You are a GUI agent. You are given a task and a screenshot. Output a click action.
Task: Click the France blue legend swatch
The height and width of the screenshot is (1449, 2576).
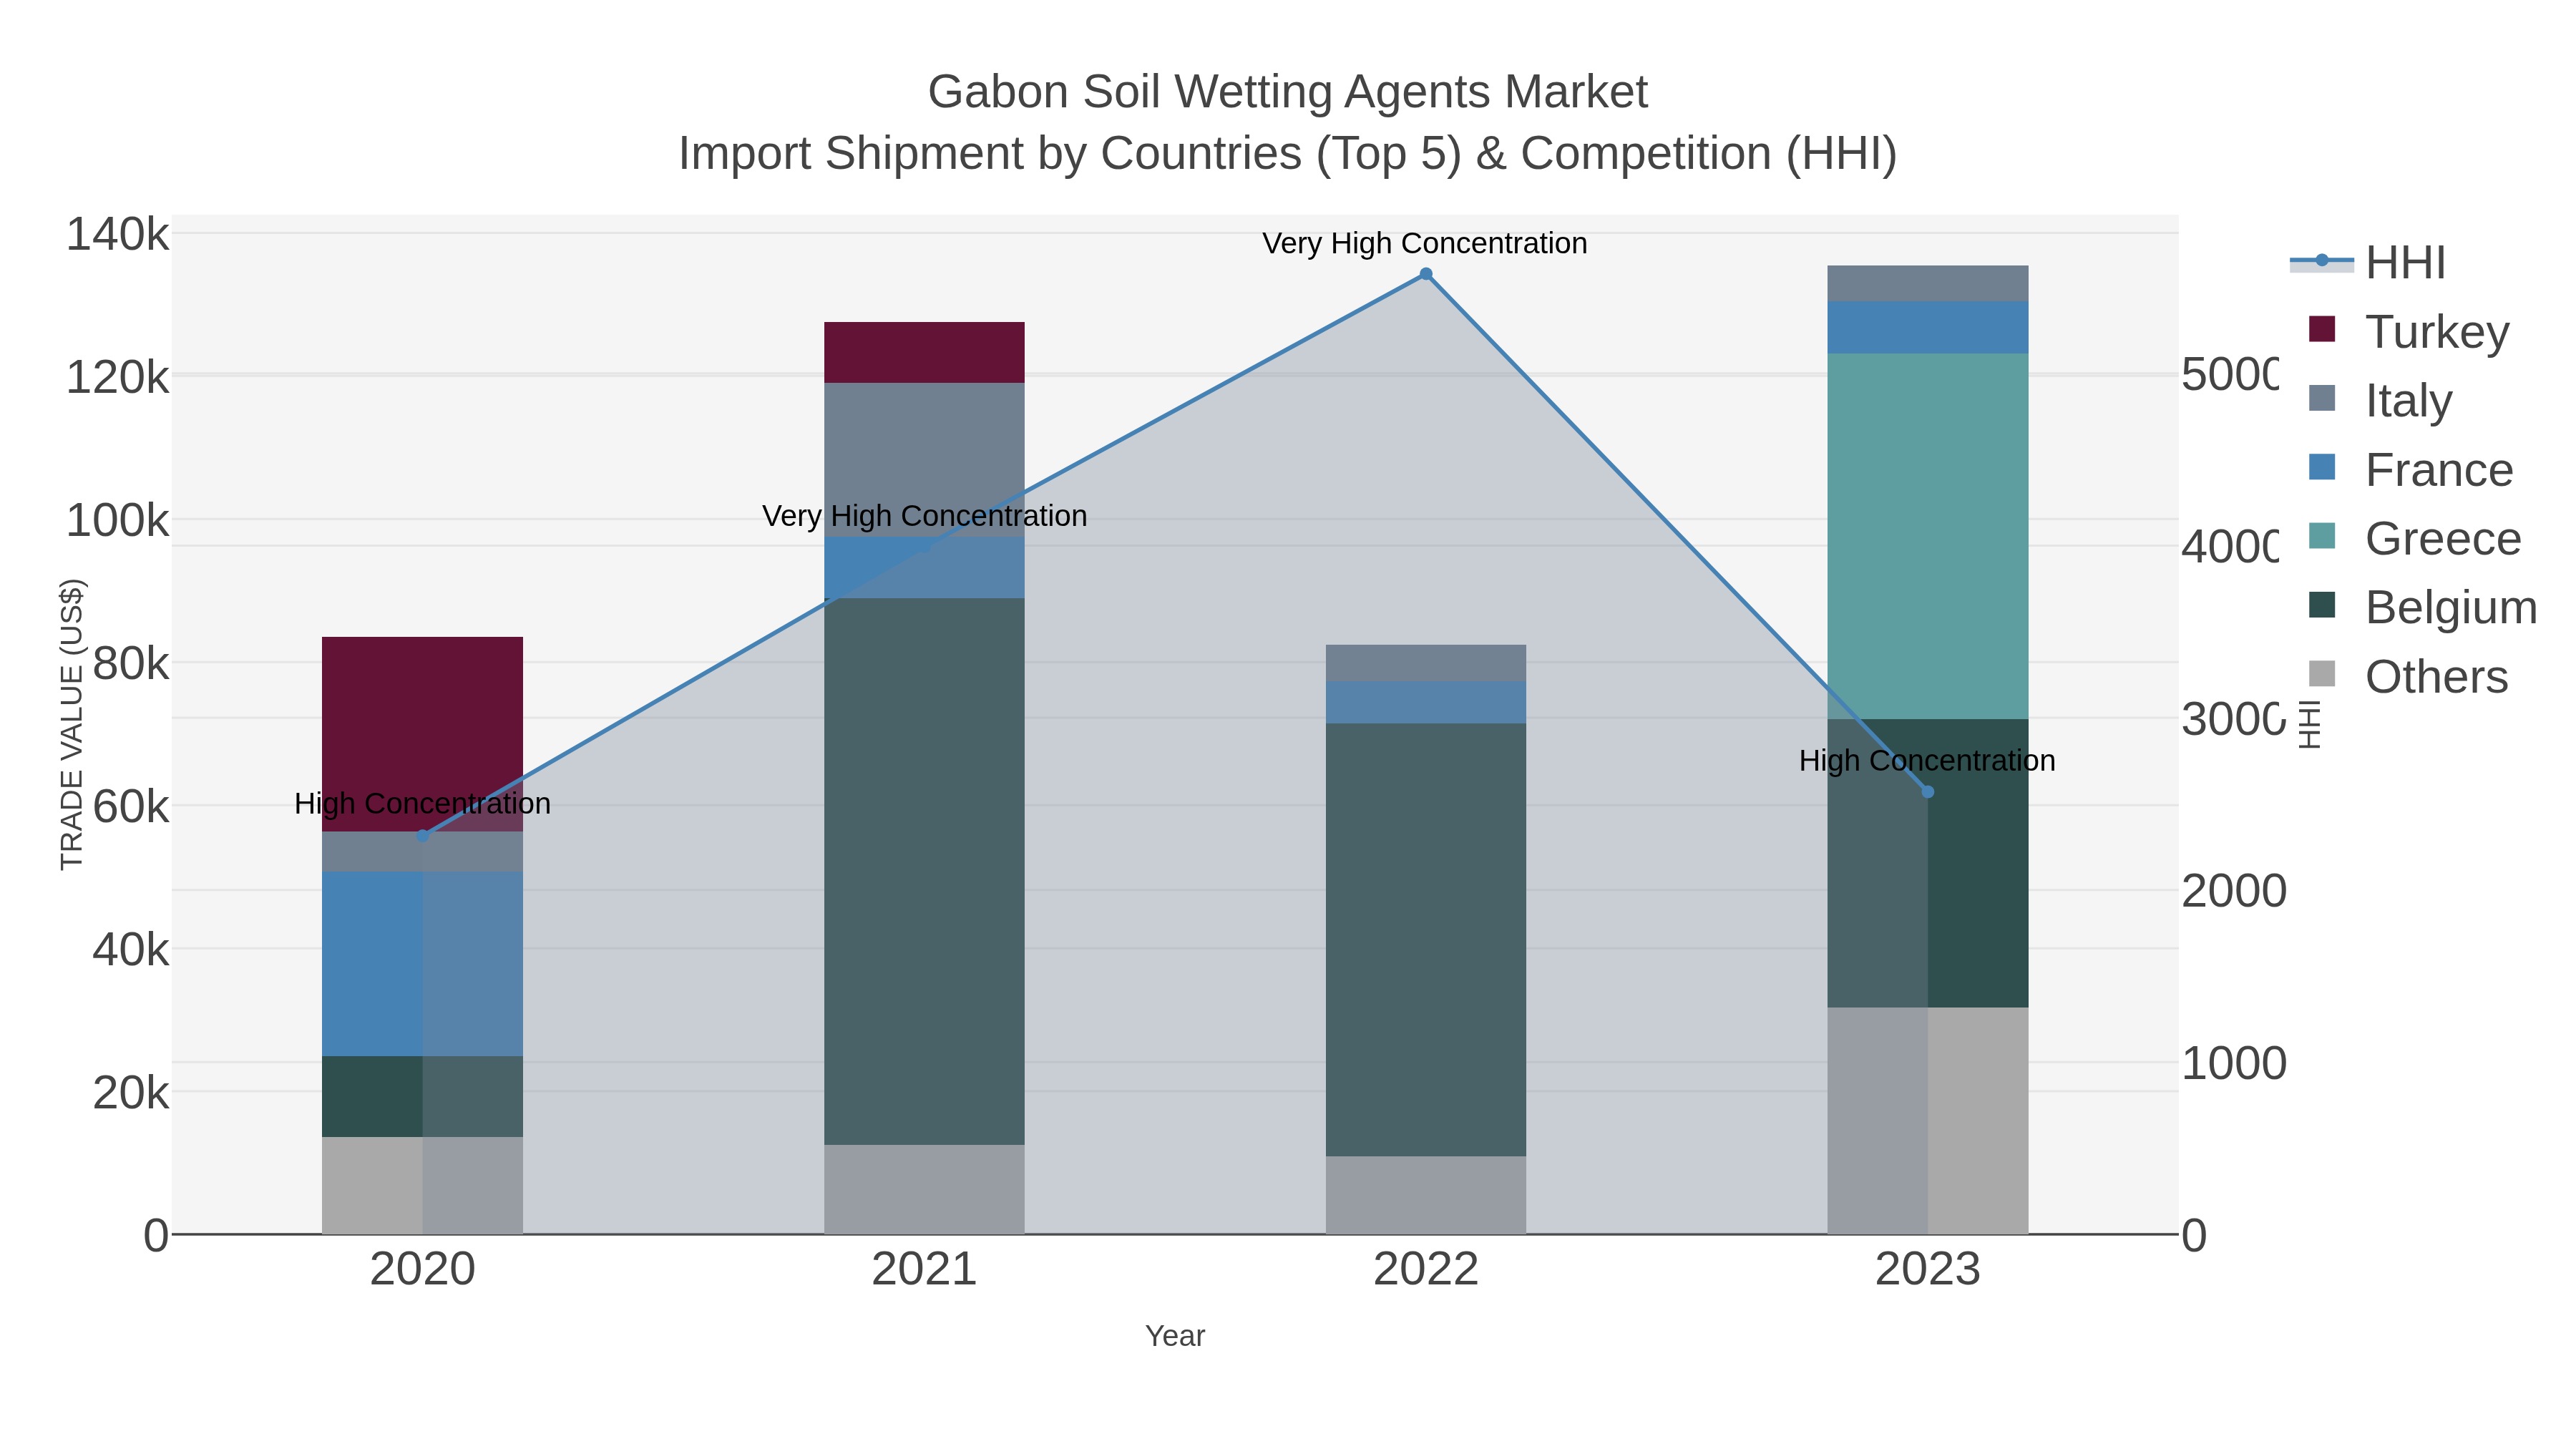click(2322, 467)
